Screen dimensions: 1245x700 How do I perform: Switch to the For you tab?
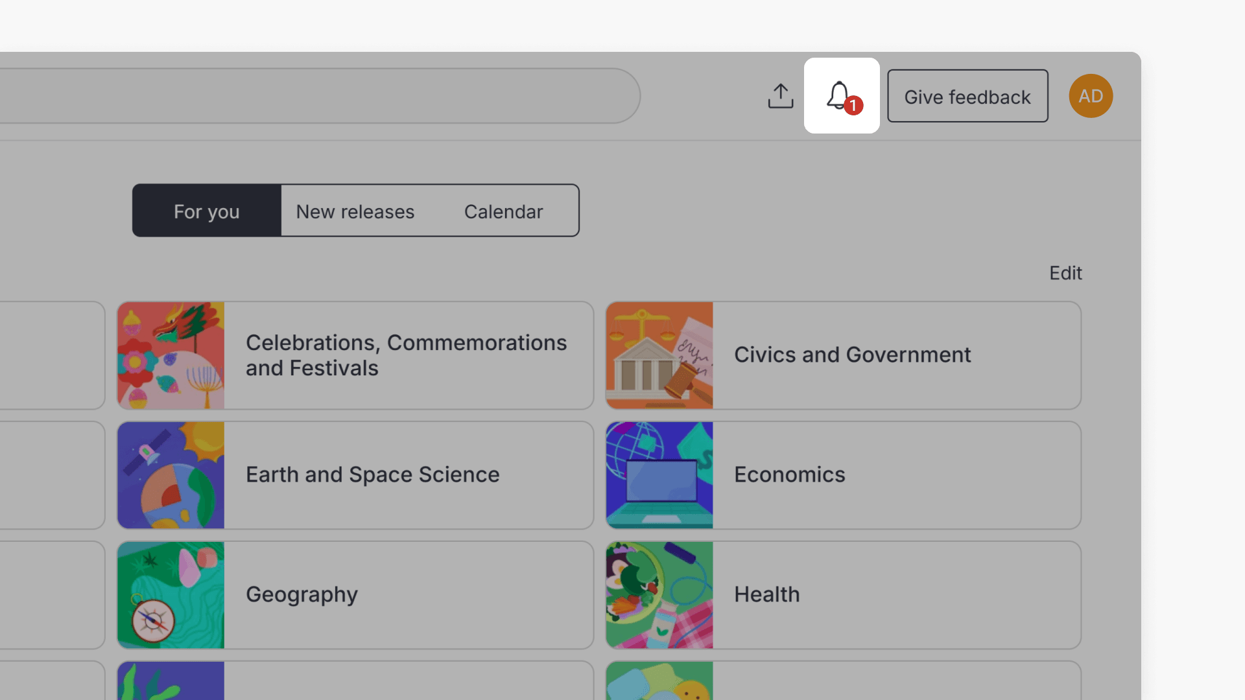click(206, 211)
